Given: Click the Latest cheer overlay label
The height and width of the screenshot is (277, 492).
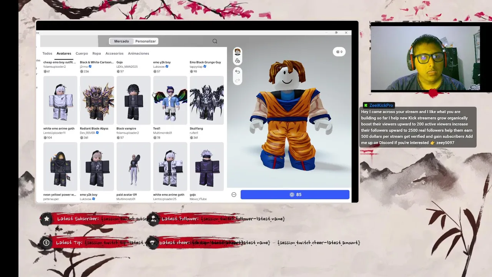Looking at the screenshot, I should (x=175, y=242).
